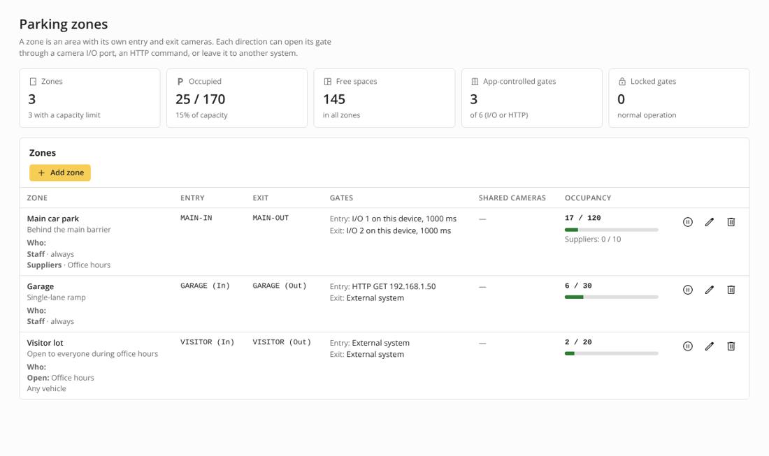
Task: Edit the Garage zone with pencil icon
Action: tap(709, 290)
